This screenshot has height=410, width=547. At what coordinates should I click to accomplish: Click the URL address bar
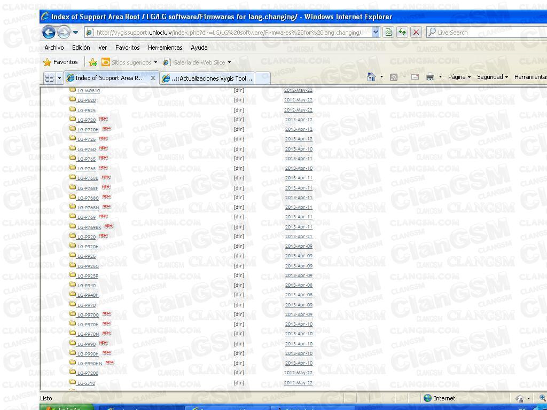228,33
